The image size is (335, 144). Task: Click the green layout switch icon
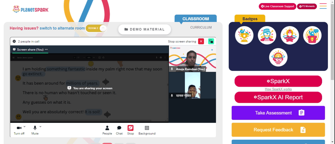point(211,42)
